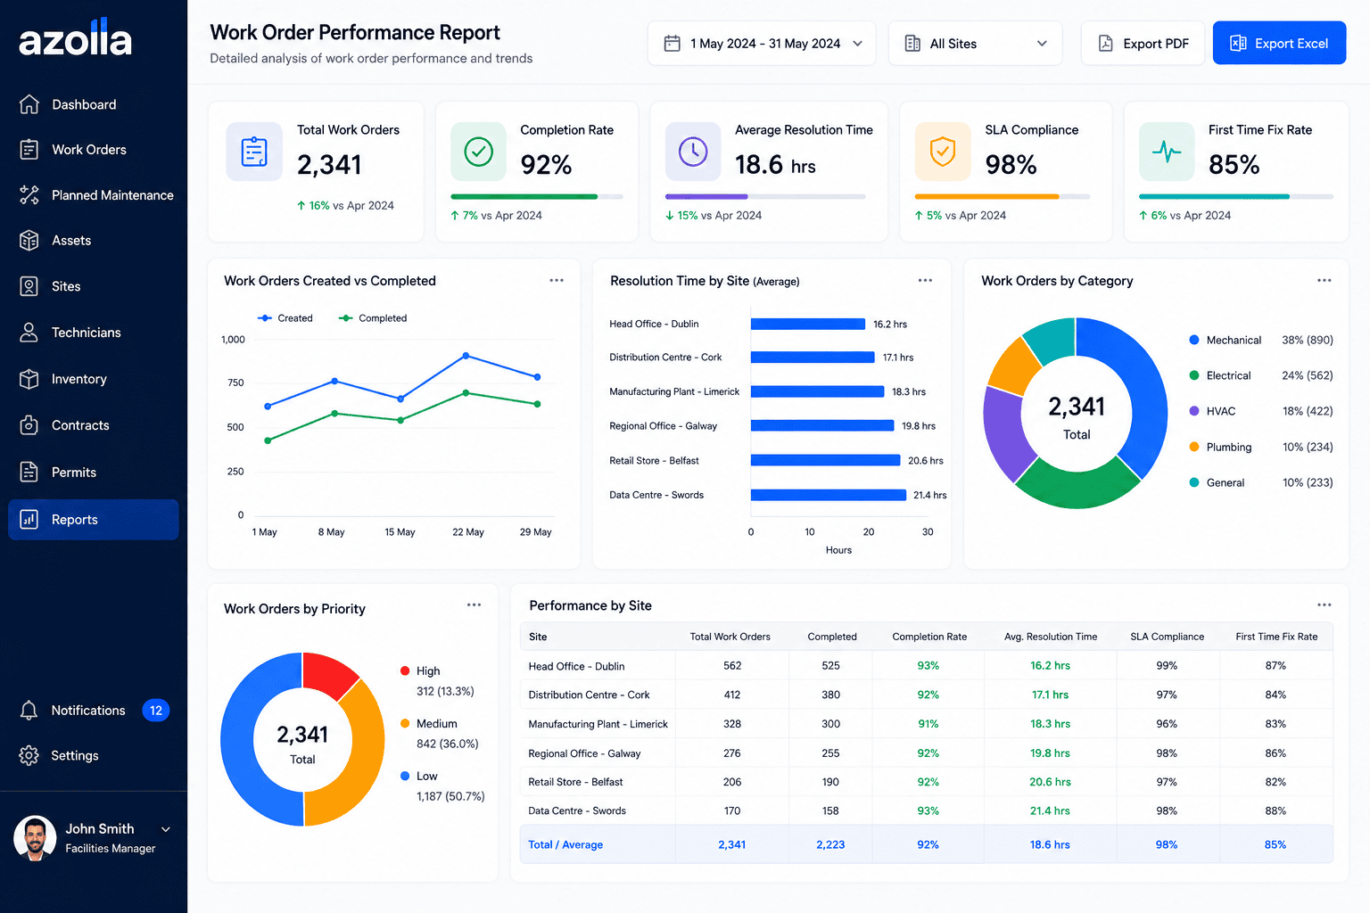Viewport: 1370px width, 913px height.
Task: Click the Assets cube icon
Action: click(x=29, y=241)
